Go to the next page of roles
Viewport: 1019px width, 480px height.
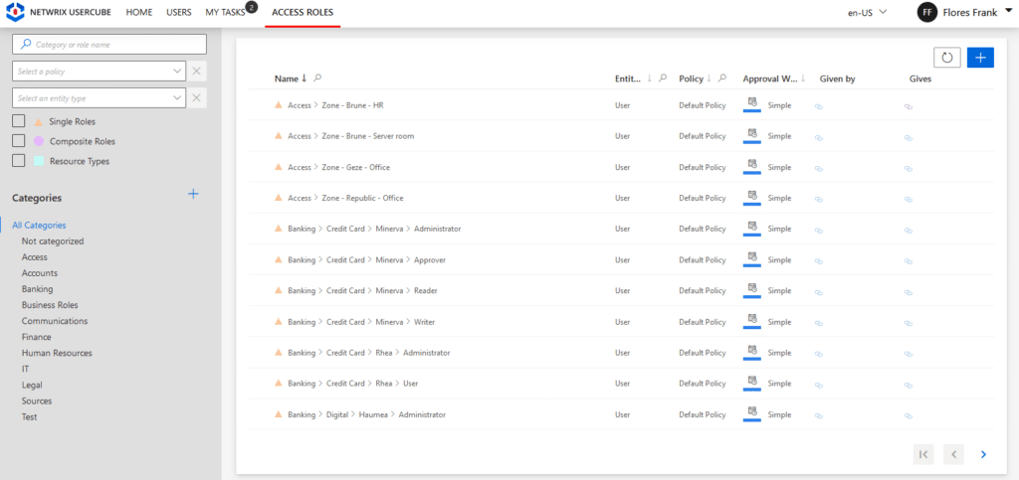983,455
